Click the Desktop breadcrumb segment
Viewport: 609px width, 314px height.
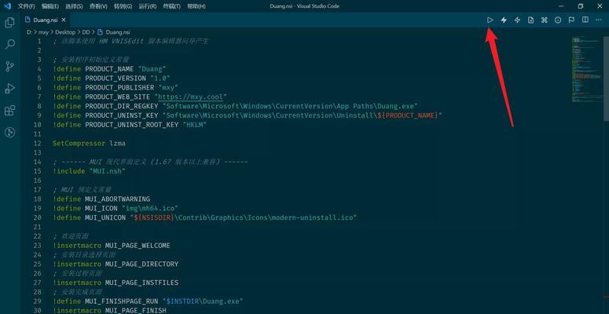65,32
